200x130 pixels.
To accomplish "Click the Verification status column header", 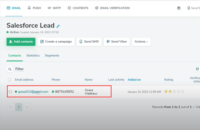I will tap(195, 80).
